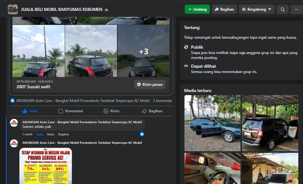Click ARUMSARI avatar on first comment
The width and height of the screenshot is (303, 184).
tap(14, 123)
